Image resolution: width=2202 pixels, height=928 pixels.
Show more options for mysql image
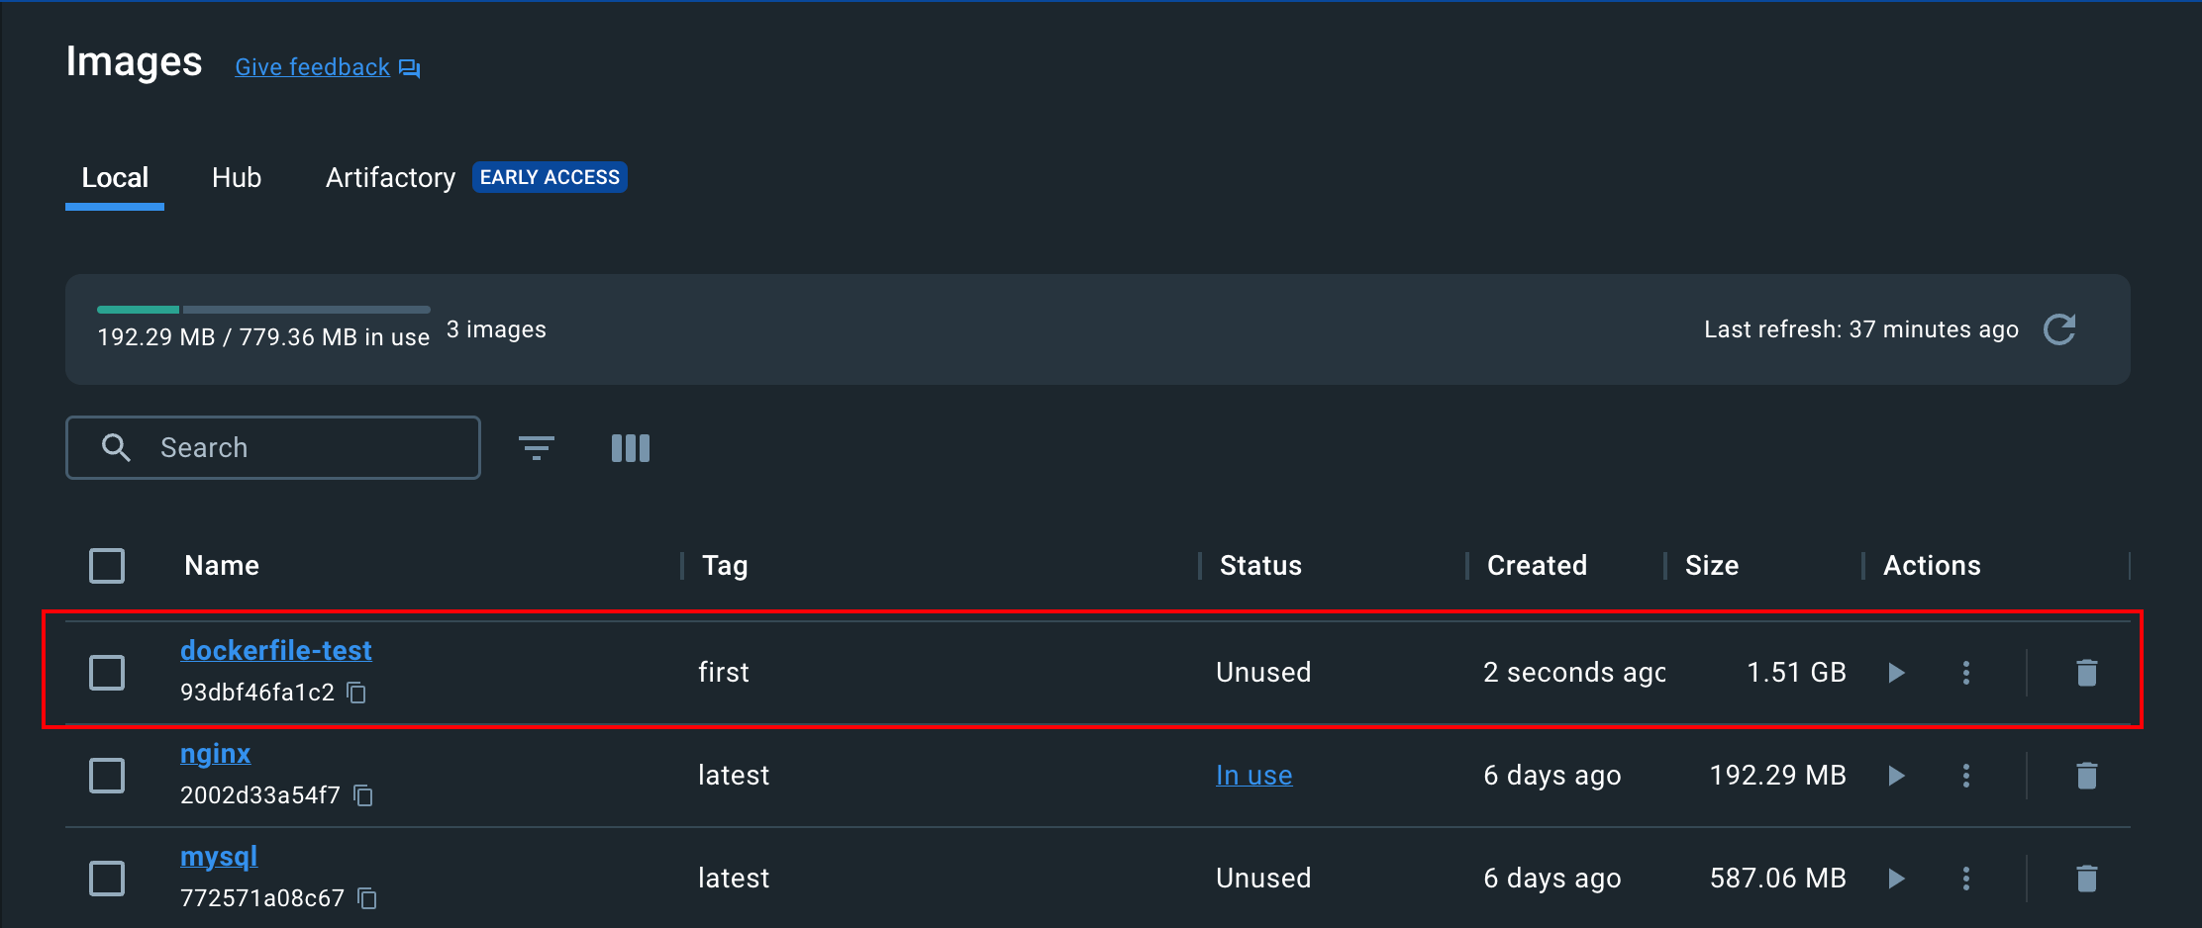tap(1966, 879)
